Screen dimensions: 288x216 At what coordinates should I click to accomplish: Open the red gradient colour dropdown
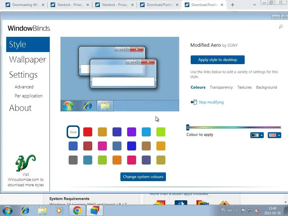pos(274,135)
